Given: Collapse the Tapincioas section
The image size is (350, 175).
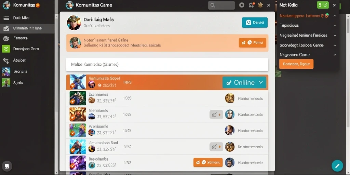Looking at the screenshot, I should tap(335, 26).
